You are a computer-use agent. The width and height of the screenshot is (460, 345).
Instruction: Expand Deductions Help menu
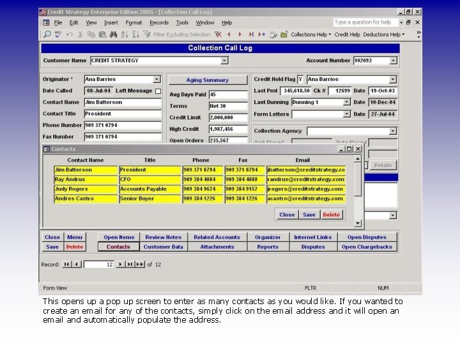(384, 34)
